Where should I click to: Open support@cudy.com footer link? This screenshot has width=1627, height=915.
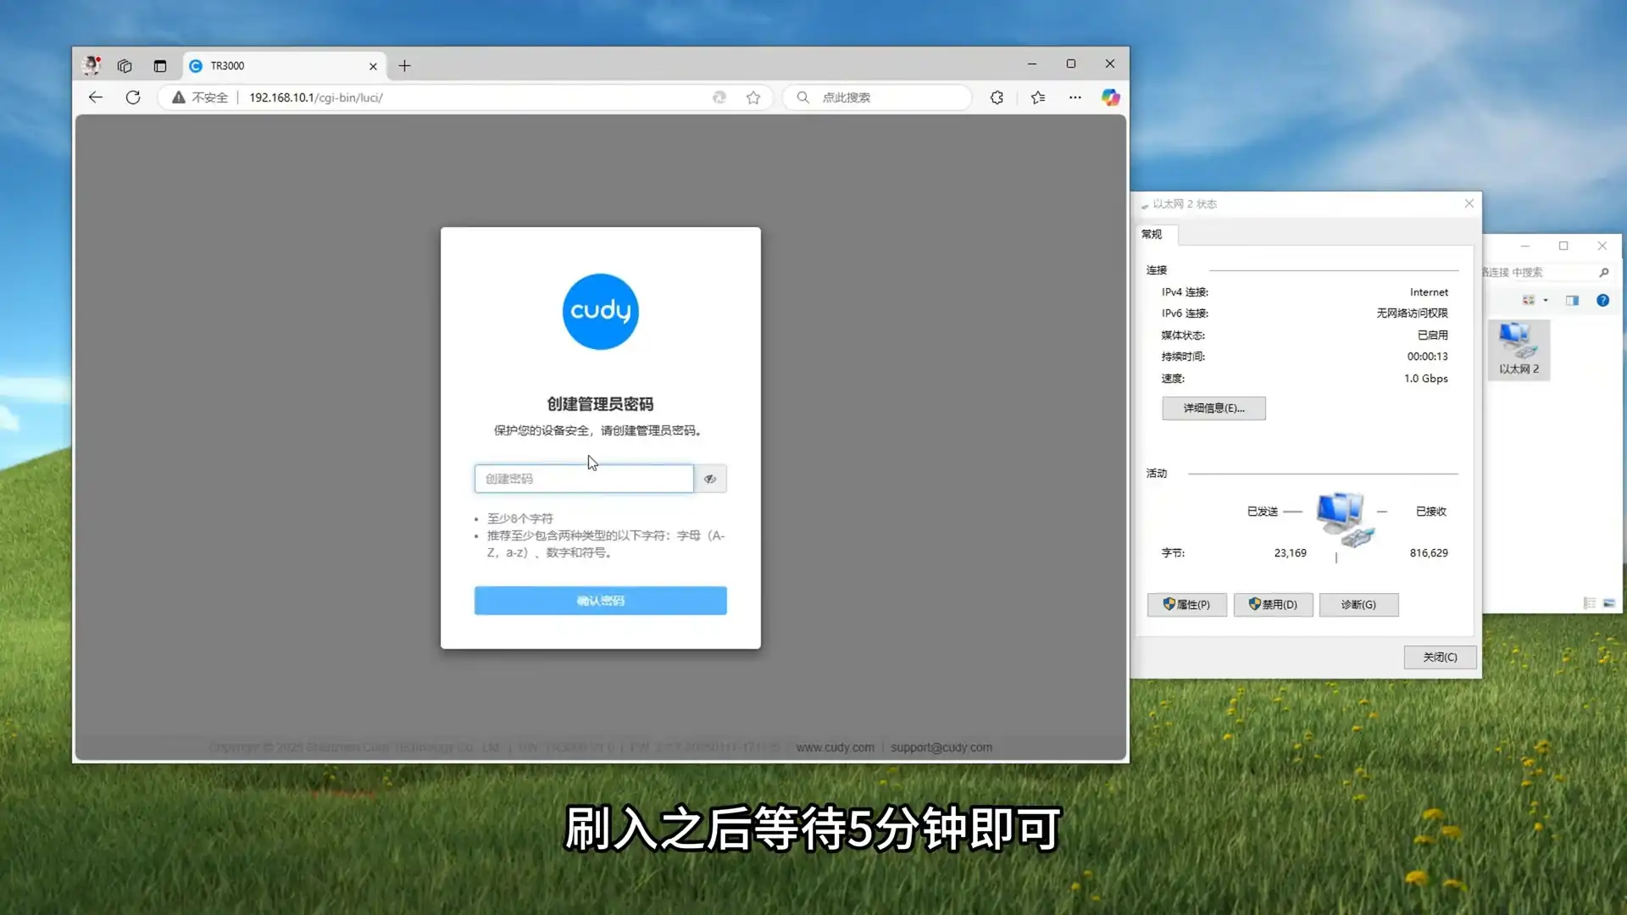pos(941,747)
